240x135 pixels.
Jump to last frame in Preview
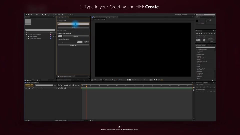[207, 33]
